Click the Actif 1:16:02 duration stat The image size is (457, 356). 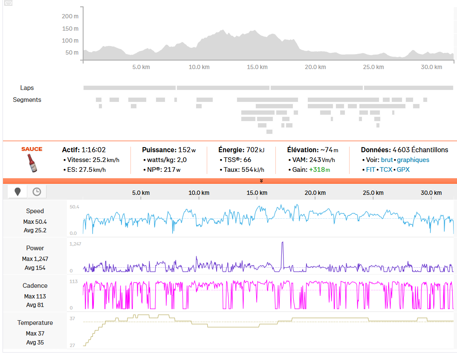[84, 150]
